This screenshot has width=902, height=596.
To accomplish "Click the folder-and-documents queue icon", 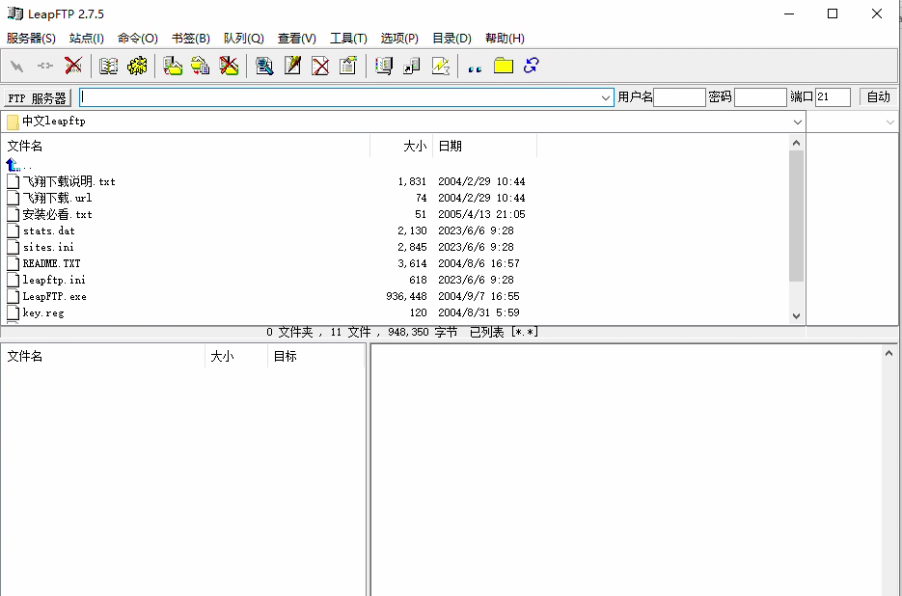I will pyautogui.click(x=201, y=67).
